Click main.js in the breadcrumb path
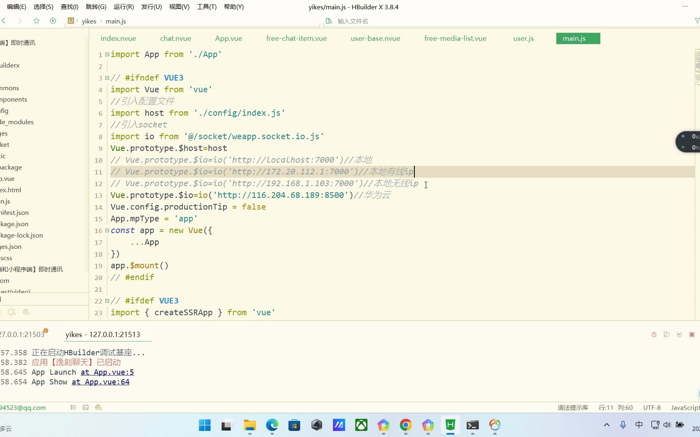700x437 pixels. [x=116, y=21]
